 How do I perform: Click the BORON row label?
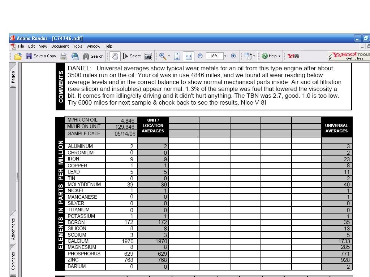pos(76,222)
